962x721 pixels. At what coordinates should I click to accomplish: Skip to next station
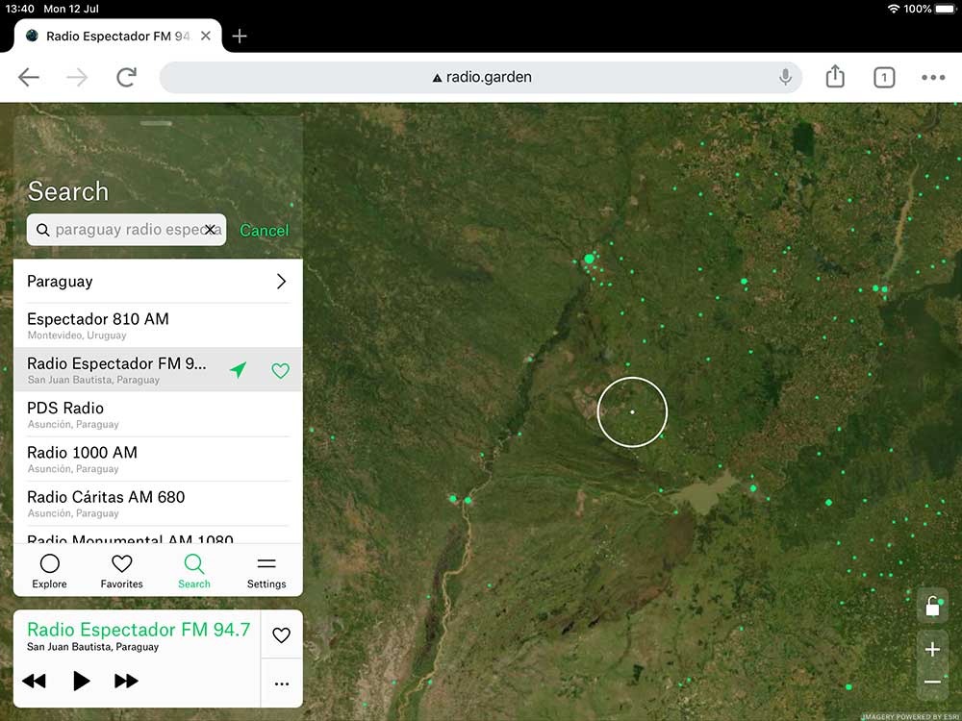(126, 681)
